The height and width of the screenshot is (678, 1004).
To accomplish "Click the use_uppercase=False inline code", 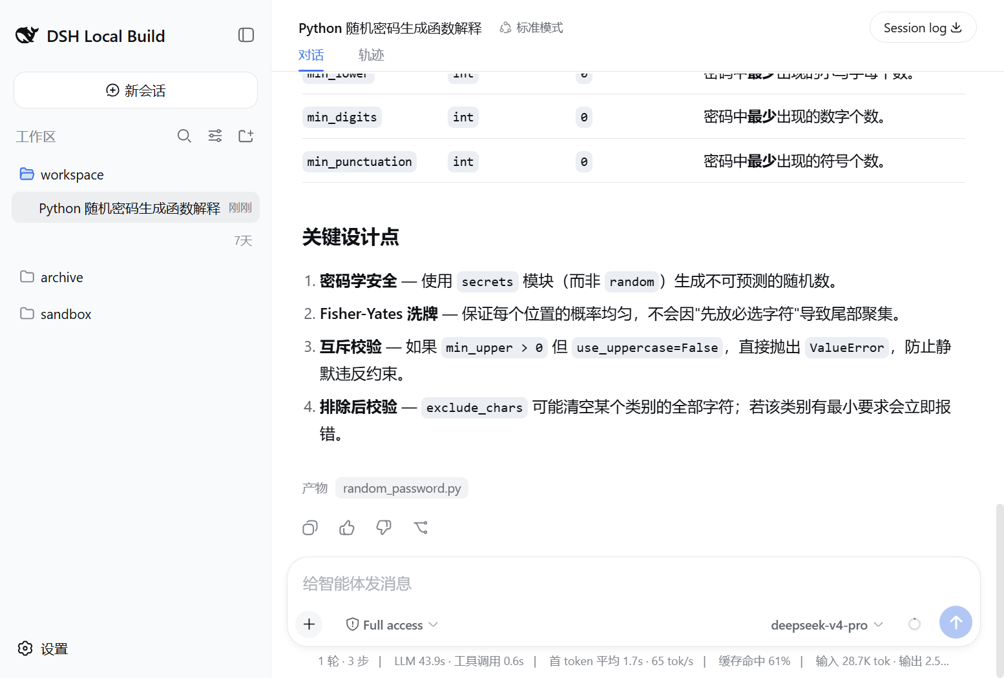I will [647, 347].
